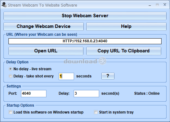
Task: Click the Port input field
Action: coord(34,93)
